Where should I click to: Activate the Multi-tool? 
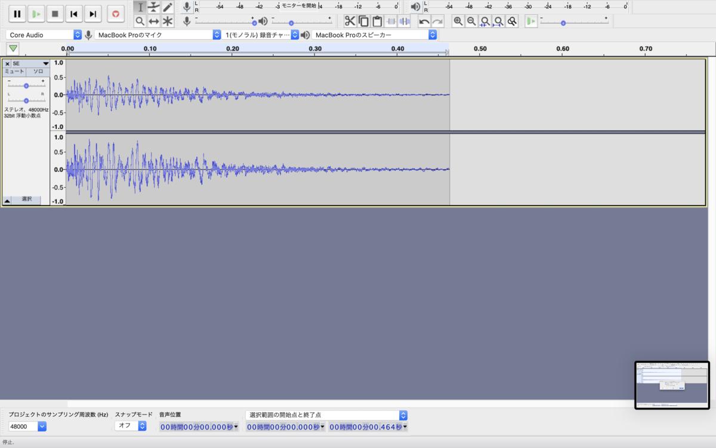tap(168, 21)
